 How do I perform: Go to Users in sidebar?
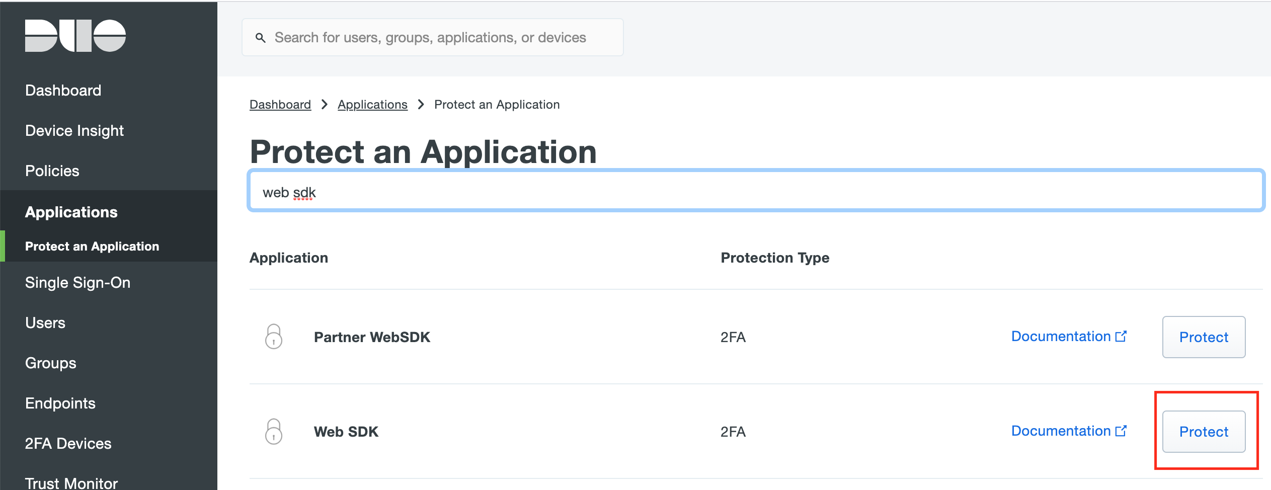click(45, 323)
